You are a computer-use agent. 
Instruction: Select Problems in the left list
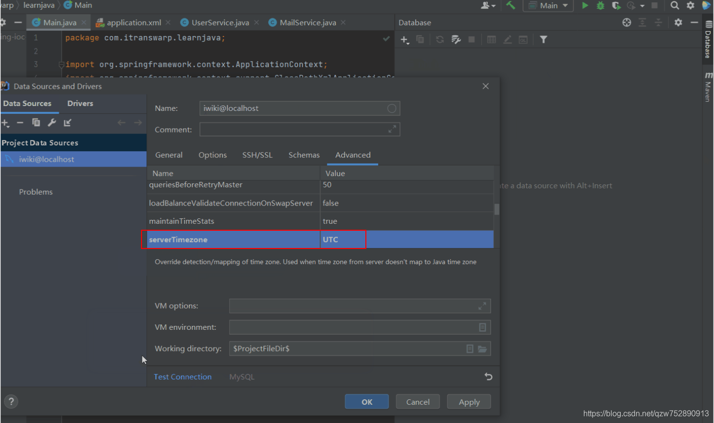coord(36,192)
